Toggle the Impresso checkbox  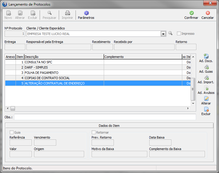pyautogui.click(x=179, y=34)
